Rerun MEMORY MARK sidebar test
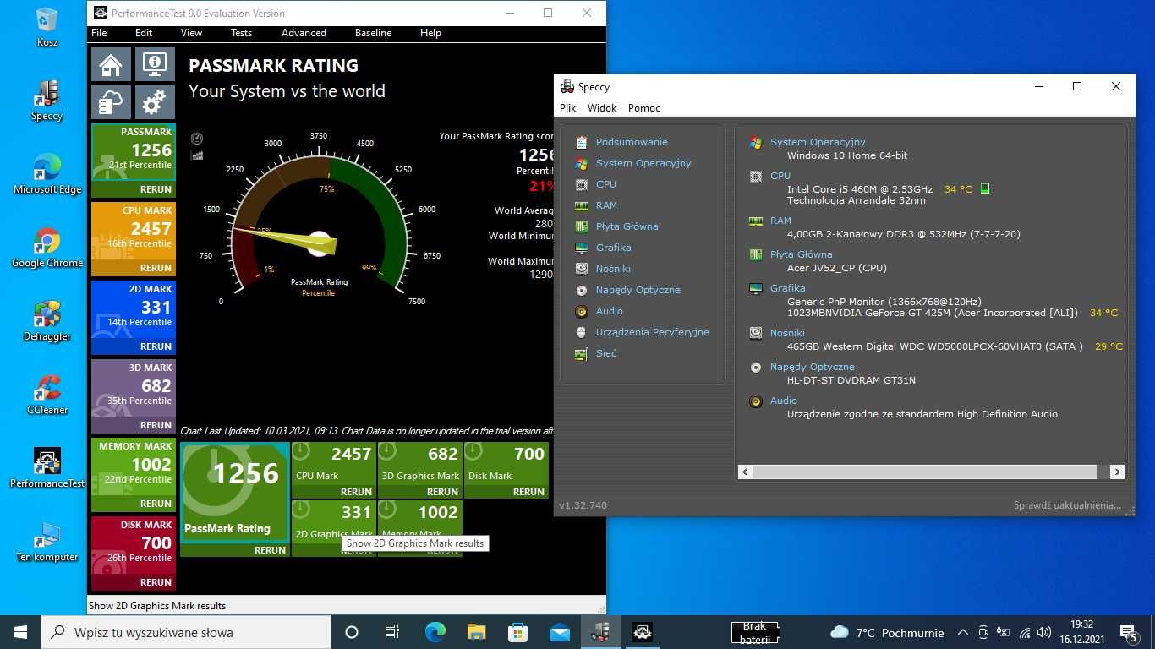 coord(156,504)
